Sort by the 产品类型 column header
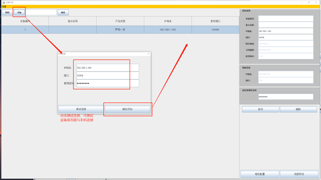This screenshot has width=321, height=180. pos(120,21)
